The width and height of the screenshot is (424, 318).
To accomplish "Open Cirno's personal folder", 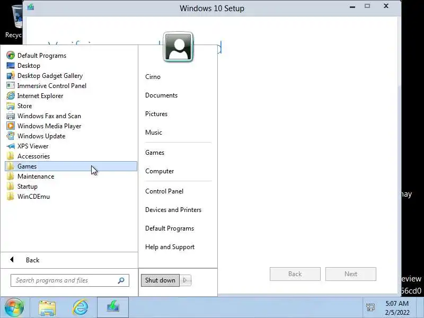I will [x=153, y=77].
